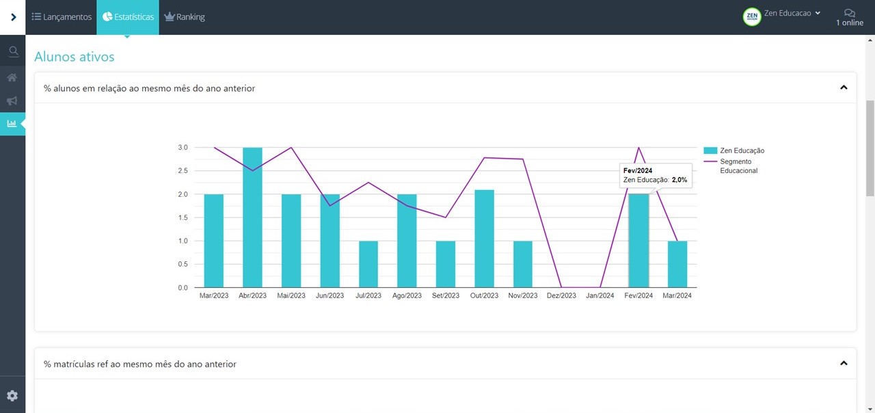
Task: Click the Set/2023 bar
Action: point(446,264)
